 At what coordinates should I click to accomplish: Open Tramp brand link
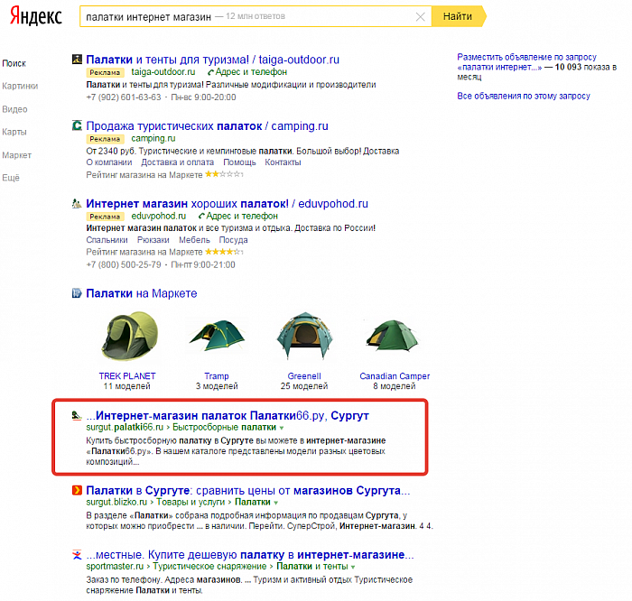[x=217, y=376]
